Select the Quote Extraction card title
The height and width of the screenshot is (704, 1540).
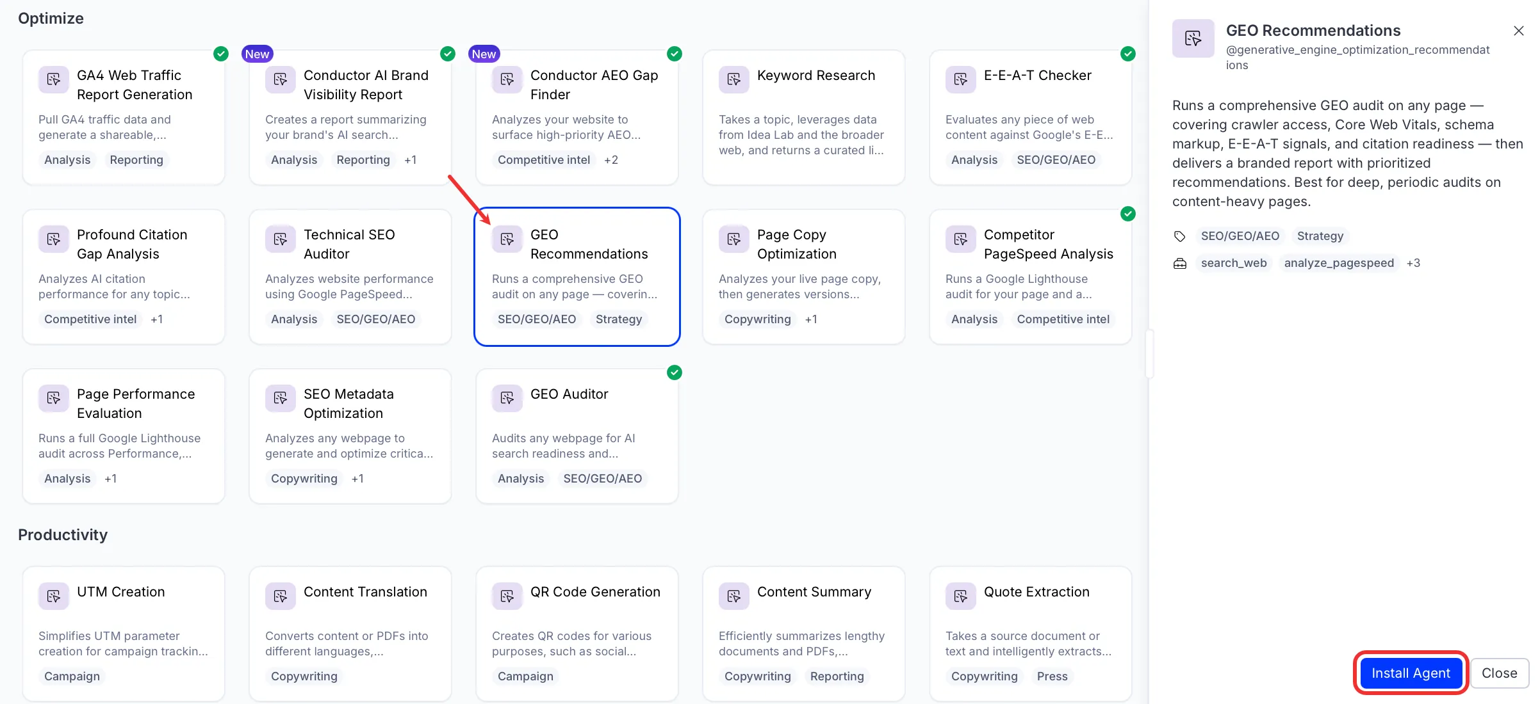pos(1036,592)
